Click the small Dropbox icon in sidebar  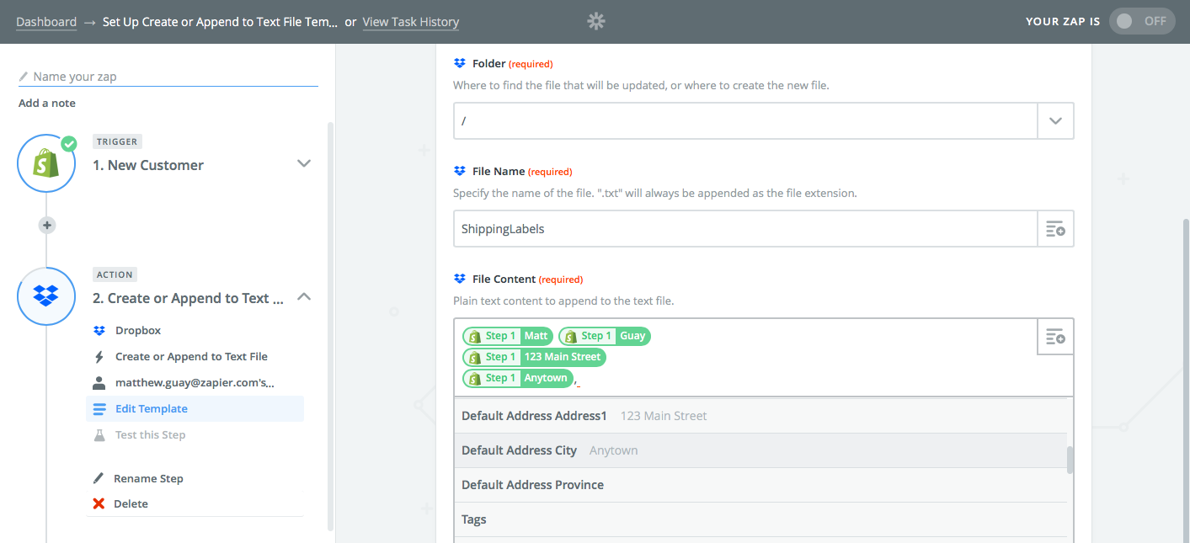tap(99, 331)
